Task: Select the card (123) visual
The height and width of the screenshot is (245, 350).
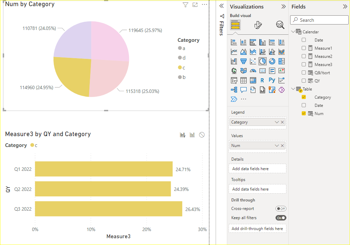Action: (x=263, y=71)
